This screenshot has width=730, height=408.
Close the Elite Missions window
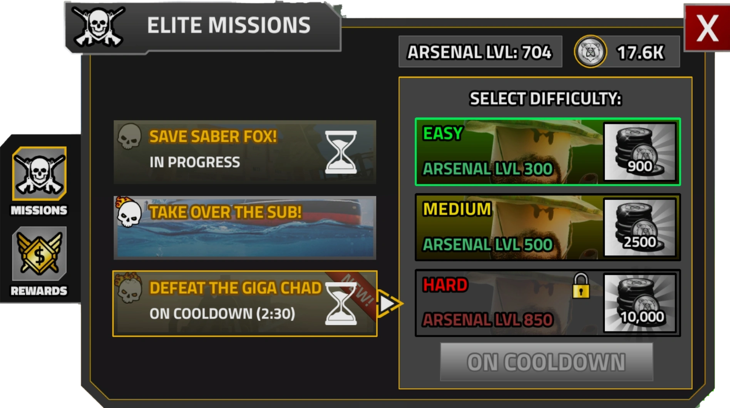707,28
